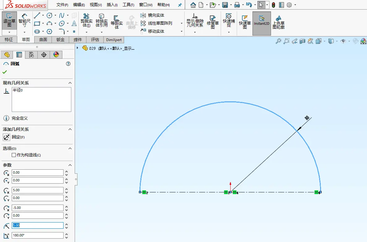Confirm the arc with green checkmark
The image size is (367, 242).
pyautogui.click(x=5, y=72)
